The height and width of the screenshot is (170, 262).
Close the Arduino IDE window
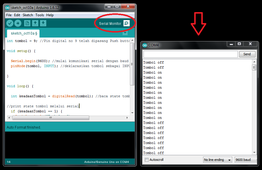click(x=128, y=7)
